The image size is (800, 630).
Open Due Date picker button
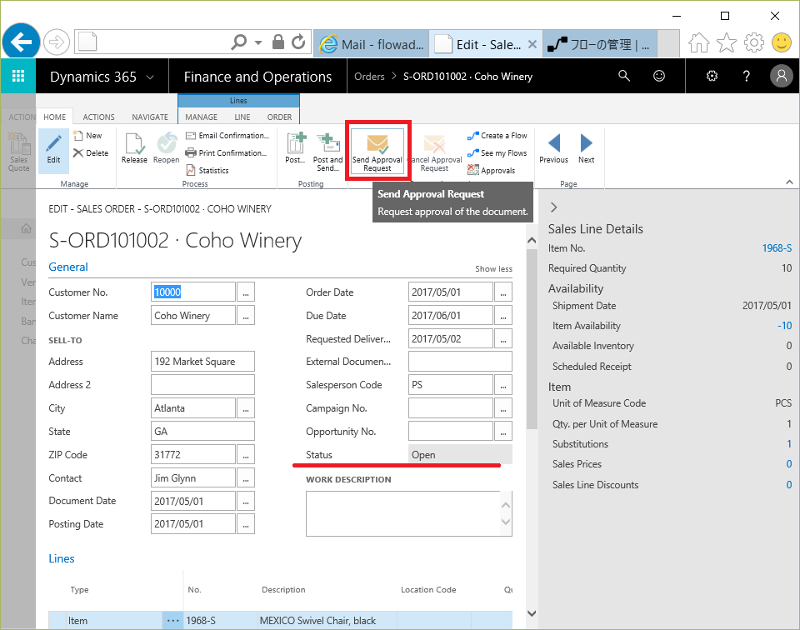[503, 316]
